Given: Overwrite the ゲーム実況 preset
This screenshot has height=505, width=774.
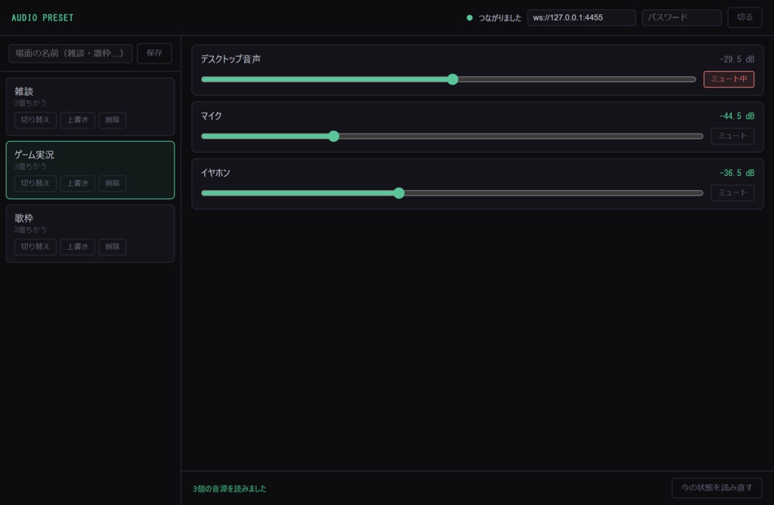Looking at the screenshot, I should click(x=78, y=183).
